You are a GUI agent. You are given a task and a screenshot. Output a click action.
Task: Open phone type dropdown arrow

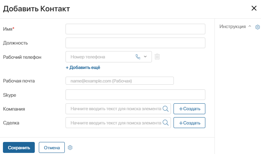tap(145, 57)
